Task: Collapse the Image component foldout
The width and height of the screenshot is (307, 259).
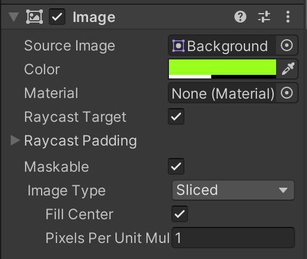Action: (x=14, y=17)
